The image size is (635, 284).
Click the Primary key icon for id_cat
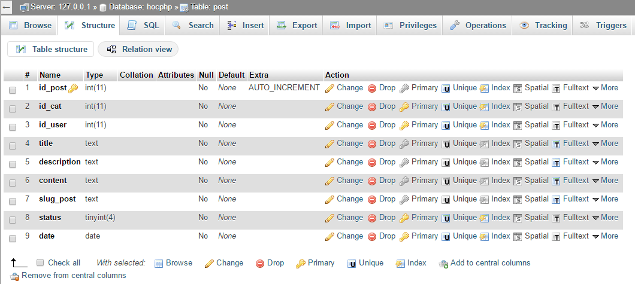404,107
